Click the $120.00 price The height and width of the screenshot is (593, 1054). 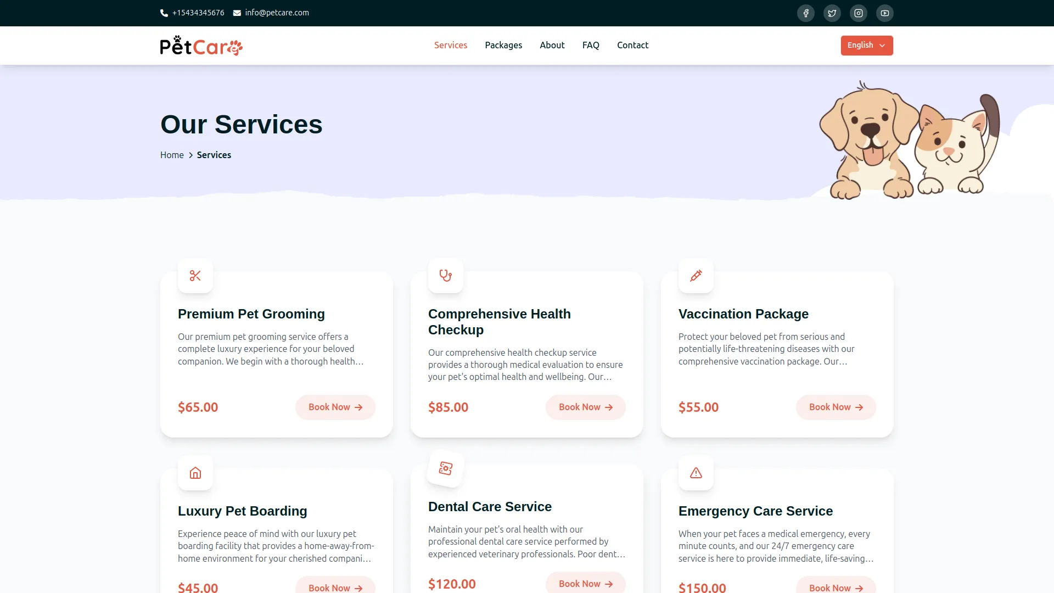click(452, 584)
